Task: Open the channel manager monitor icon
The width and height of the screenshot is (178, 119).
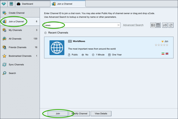Action: point(11,4)
